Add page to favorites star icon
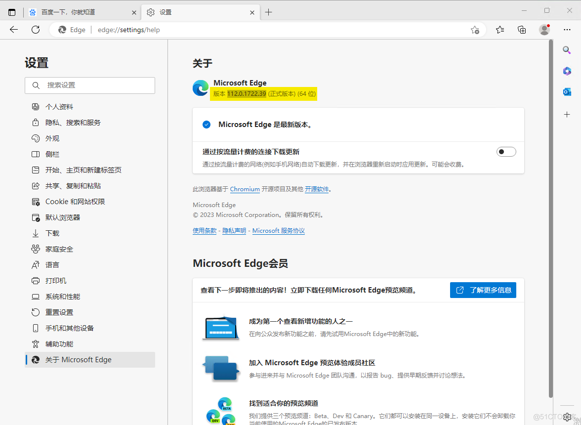 click(x=475, y=30)
